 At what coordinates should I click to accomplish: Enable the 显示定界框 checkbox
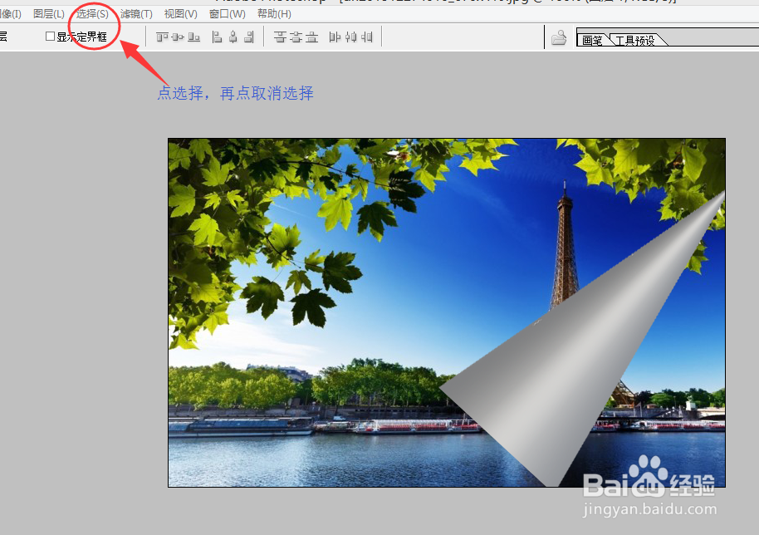50,37
